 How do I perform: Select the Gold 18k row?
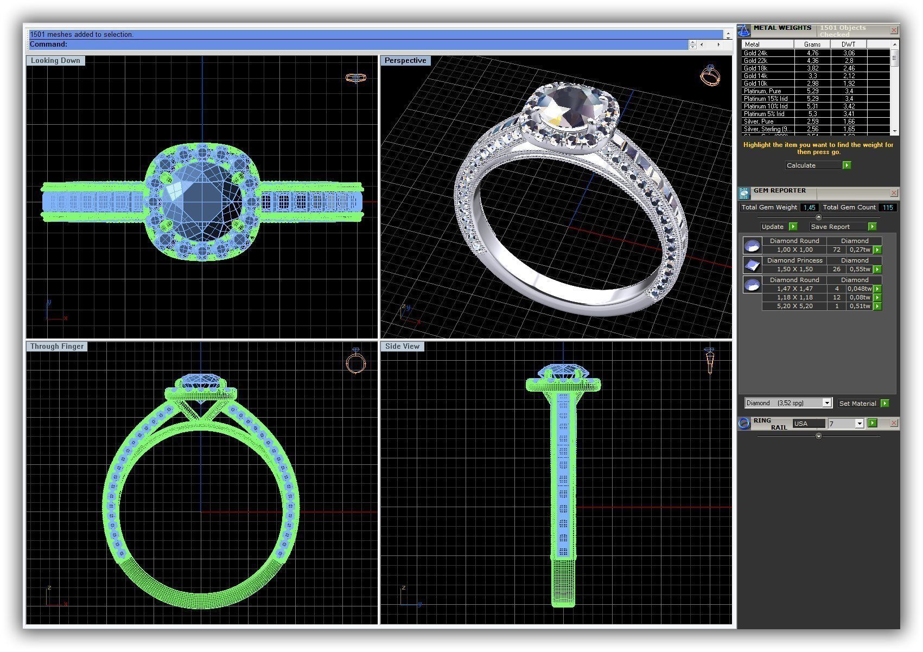pyautogui.click(x=816, y=68)
